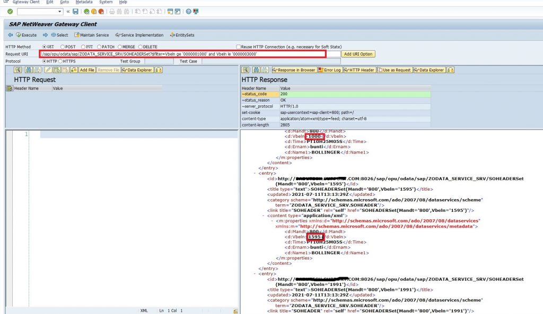Click padlock icon before Add File
Screen dimensions: 543x314
click(x=74, y=70)
